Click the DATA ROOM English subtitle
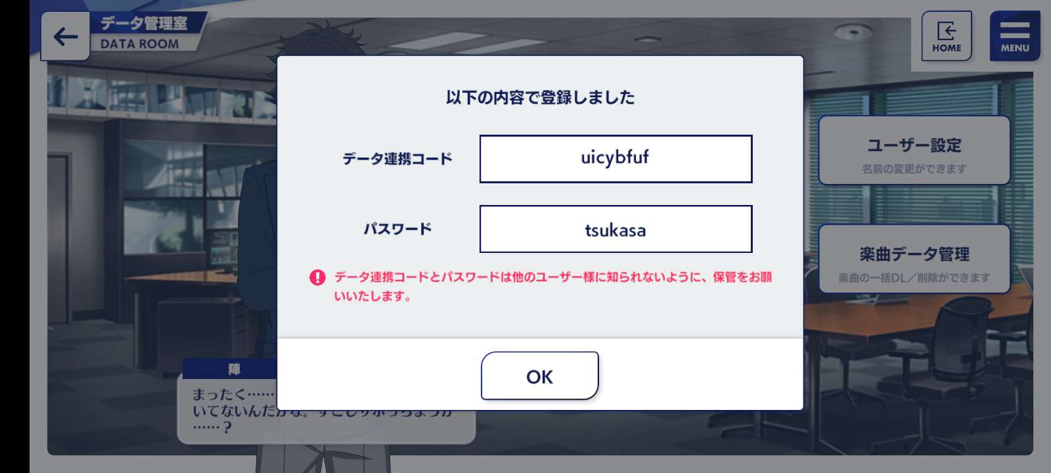Image resolution: width=1051 pixels, height=473 pixels. pyautogui.click(x=139, y=44)
